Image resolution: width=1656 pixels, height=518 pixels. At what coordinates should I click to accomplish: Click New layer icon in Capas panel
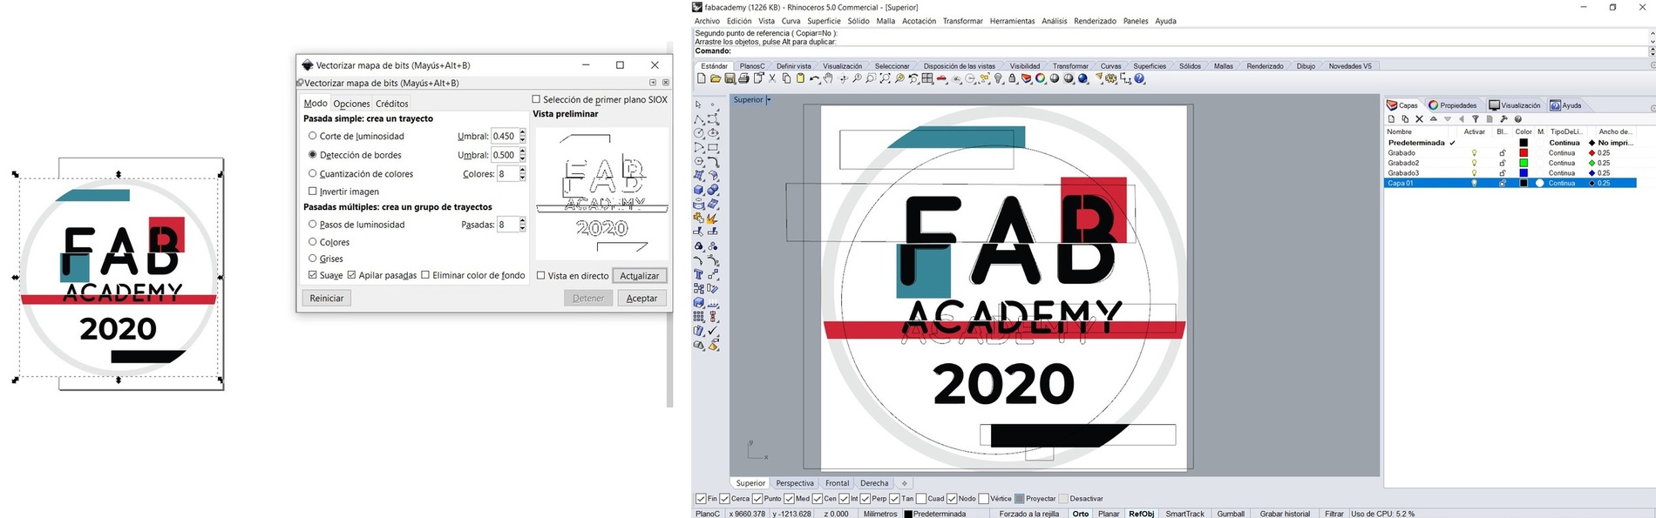click(x=1391, y=118)
